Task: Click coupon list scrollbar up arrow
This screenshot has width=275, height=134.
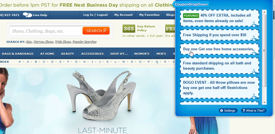Action: click(264, 12)
